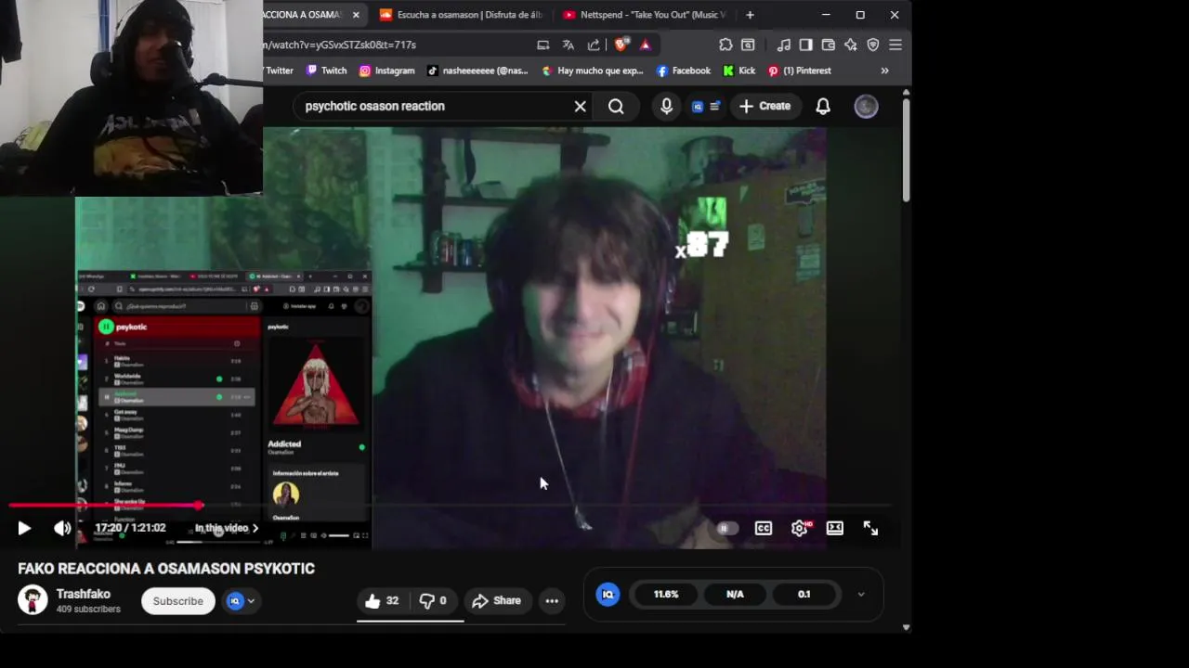Expand the IQ stats panel chevron

click(x=861, y=595)
